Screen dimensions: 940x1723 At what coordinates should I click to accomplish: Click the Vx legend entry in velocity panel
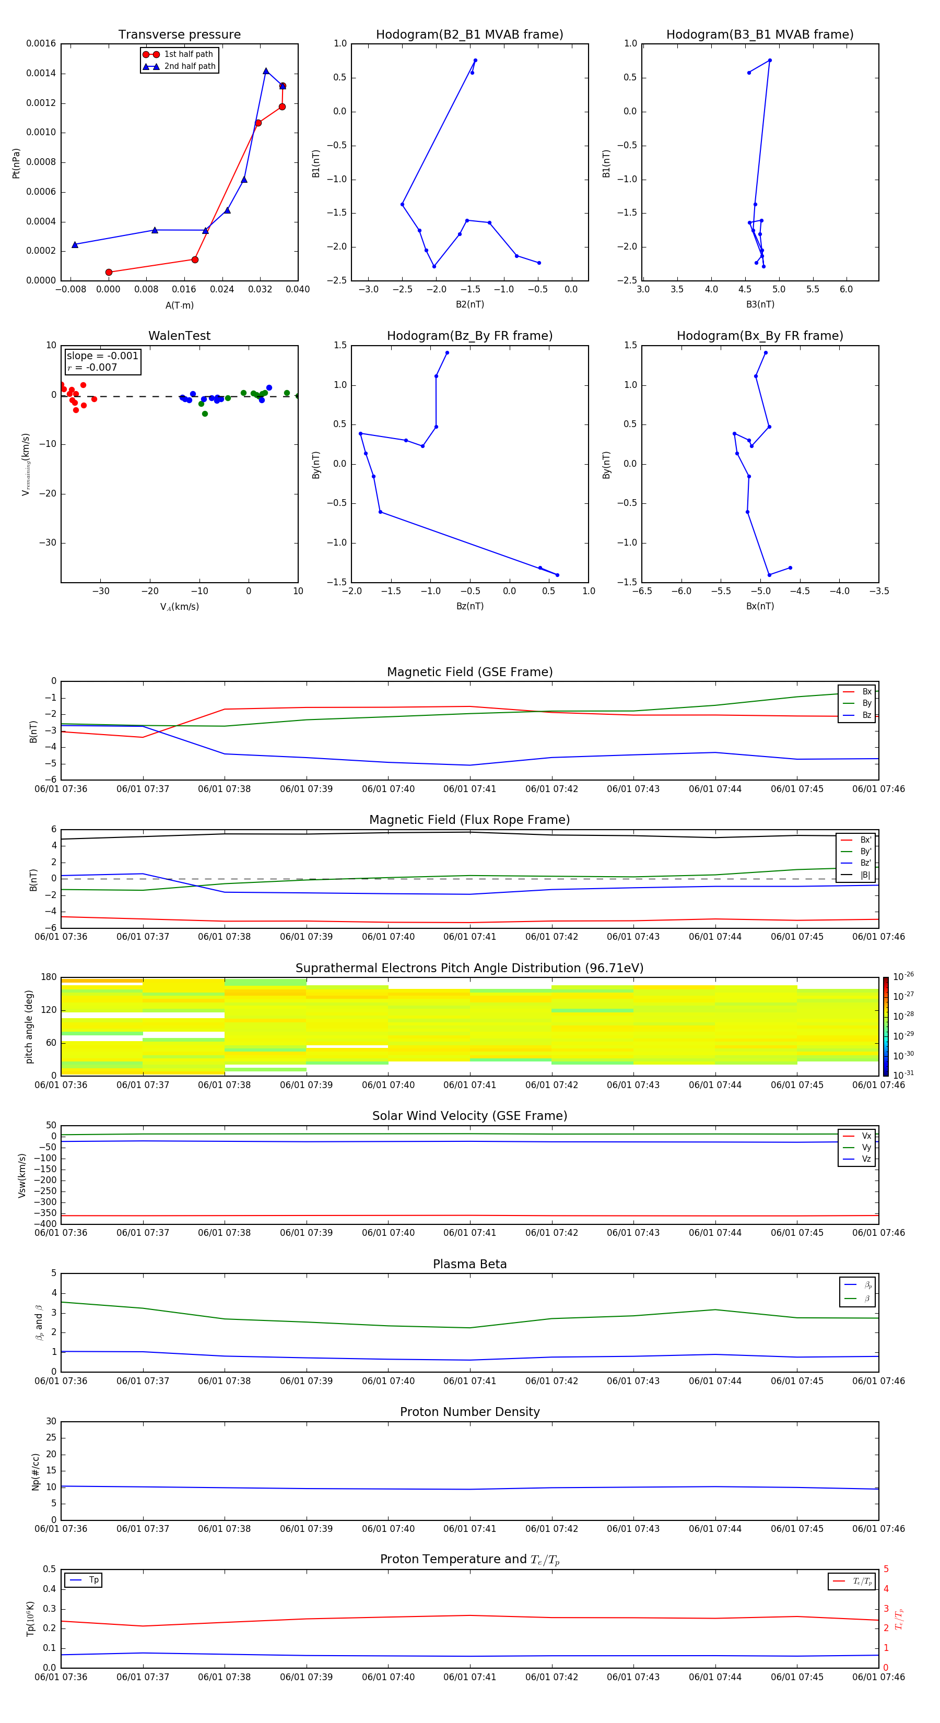click(857, 1136)
